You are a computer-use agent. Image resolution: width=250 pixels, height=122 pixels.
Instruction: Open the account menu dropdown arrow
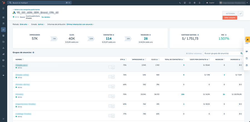tap(247, 3)
